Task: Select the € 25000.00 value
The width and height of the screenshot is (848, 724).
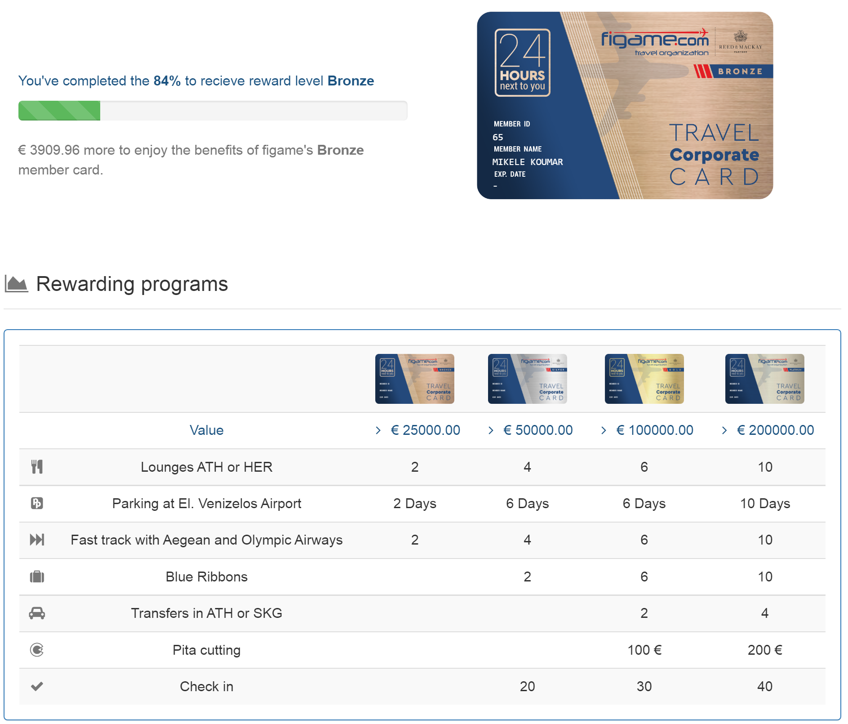Action: 426,430
